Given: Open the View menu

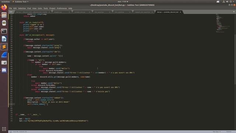Looking at the screenshot, I should point(34,8).
